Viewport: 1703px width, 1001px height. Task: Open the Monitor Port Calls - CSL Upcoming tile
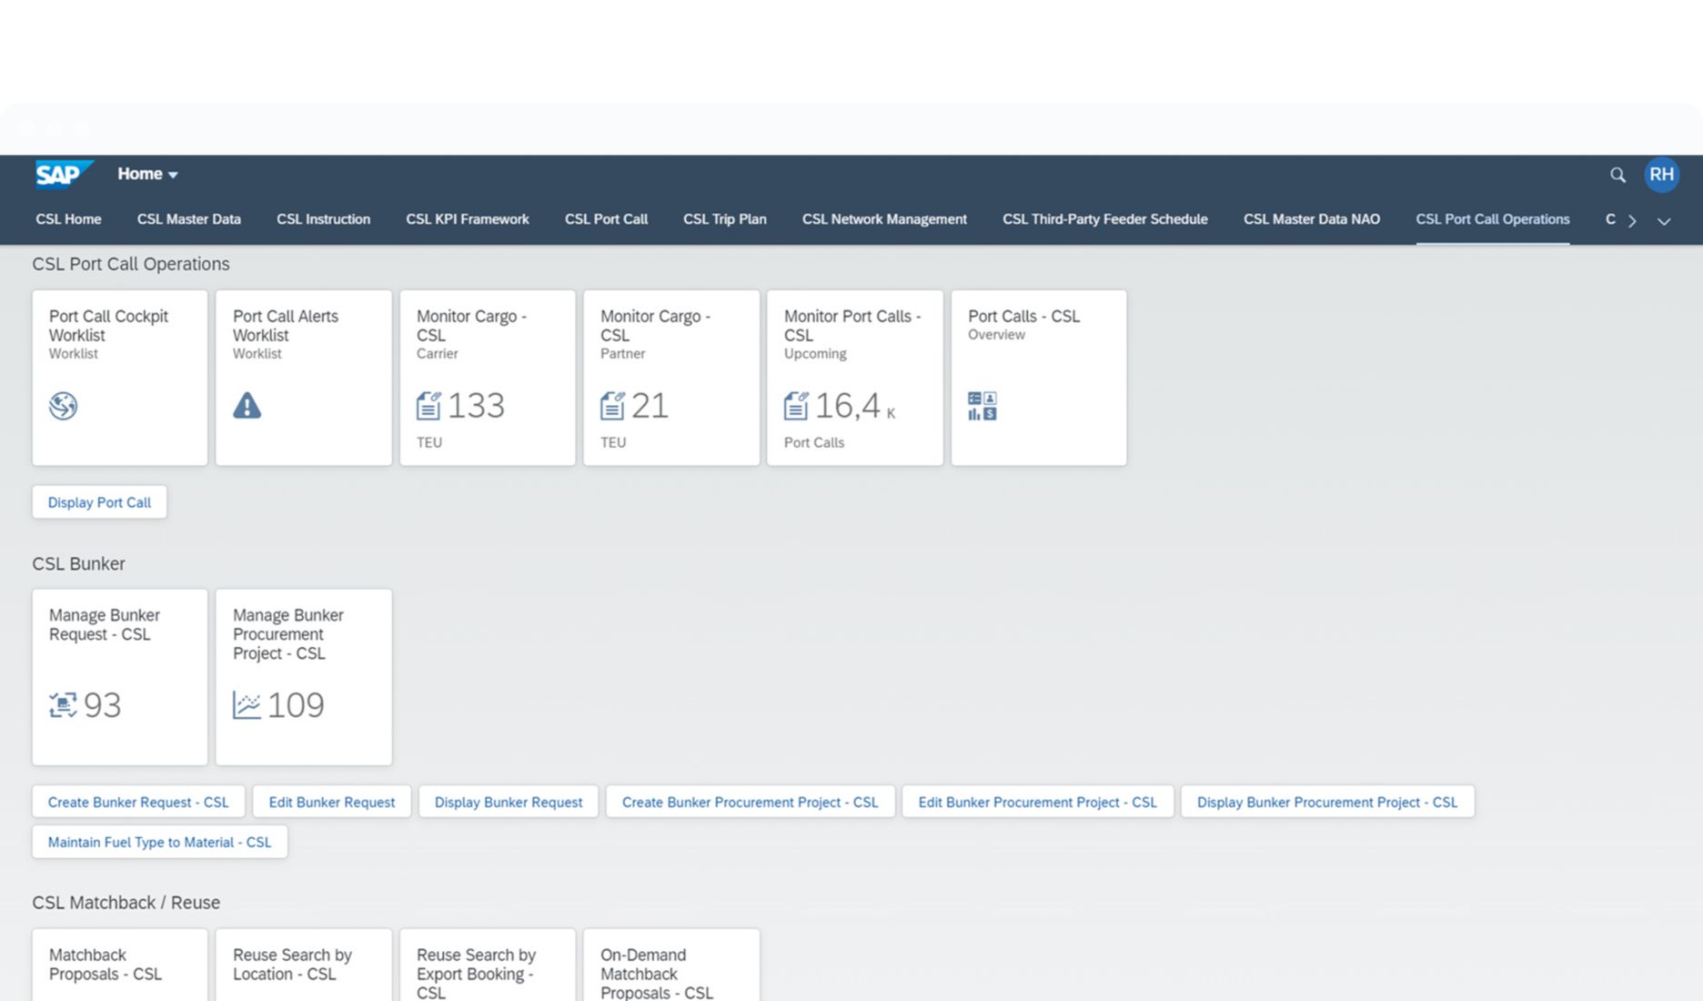point(853,377)
